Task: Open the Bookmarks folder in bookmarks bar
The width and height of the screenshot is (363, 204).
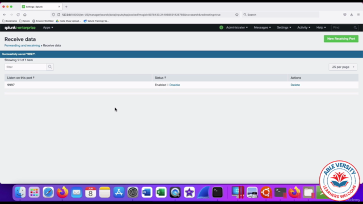Action: pyautogui.click(x=10, y=21)
